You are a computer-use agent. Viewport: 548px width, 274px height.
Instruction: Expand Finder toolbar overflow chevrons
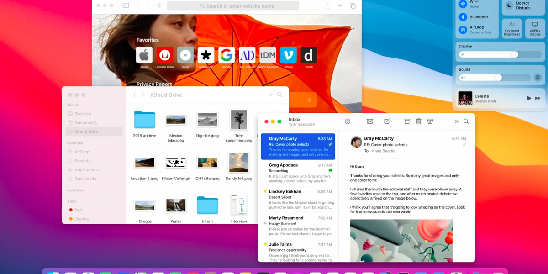point(270,95)
